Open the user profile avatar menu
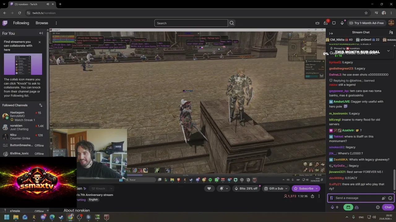This screenshot has height=222, width=396. (x=391, y=23)
